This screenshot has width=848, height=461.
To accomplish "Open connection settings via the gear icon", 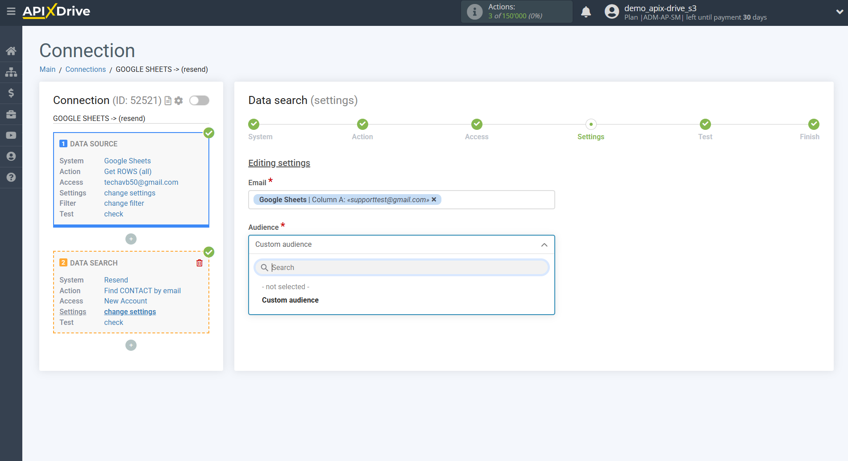I will pyautogui.click(x=179, y=101).
